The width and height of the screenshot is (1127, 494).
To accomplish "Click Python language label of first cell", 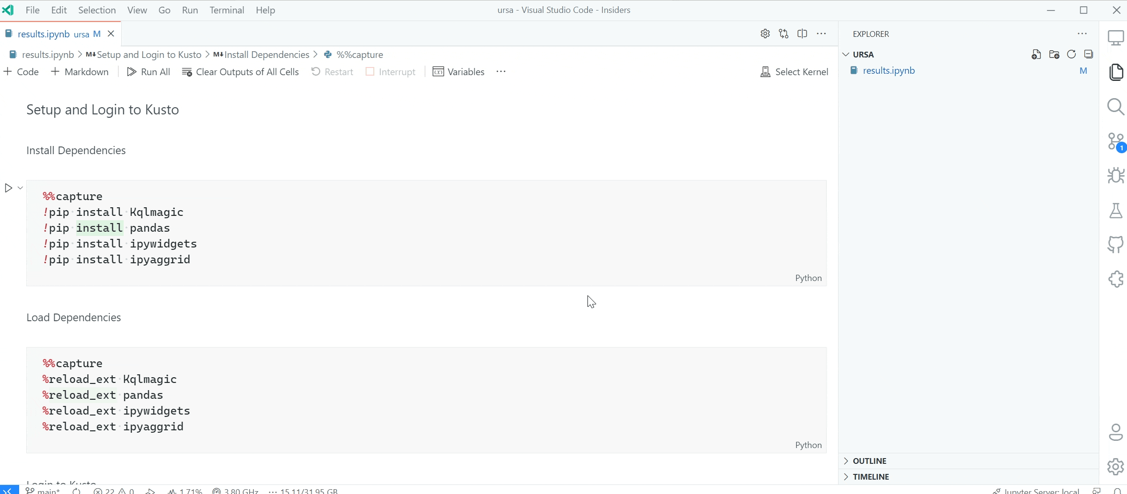I will tap(808, 278).
